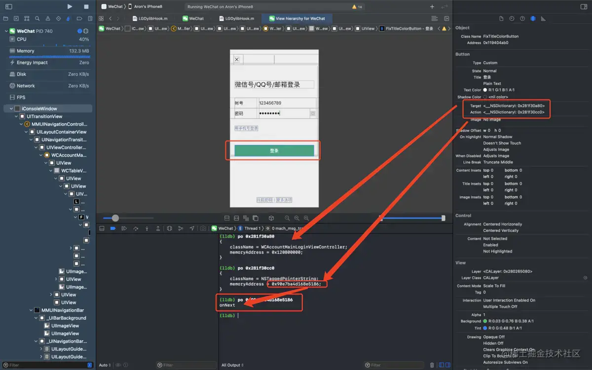Open the Quick Help inspector
This screenshot has width=592, height=370.
(522, 18)
